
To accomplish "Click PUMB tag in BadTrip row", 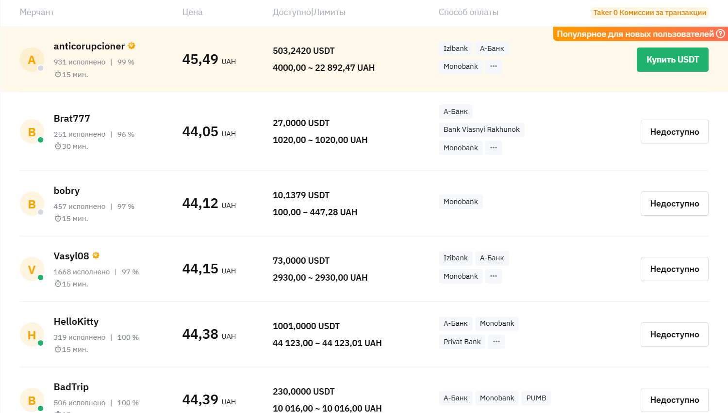I will 536,398.
